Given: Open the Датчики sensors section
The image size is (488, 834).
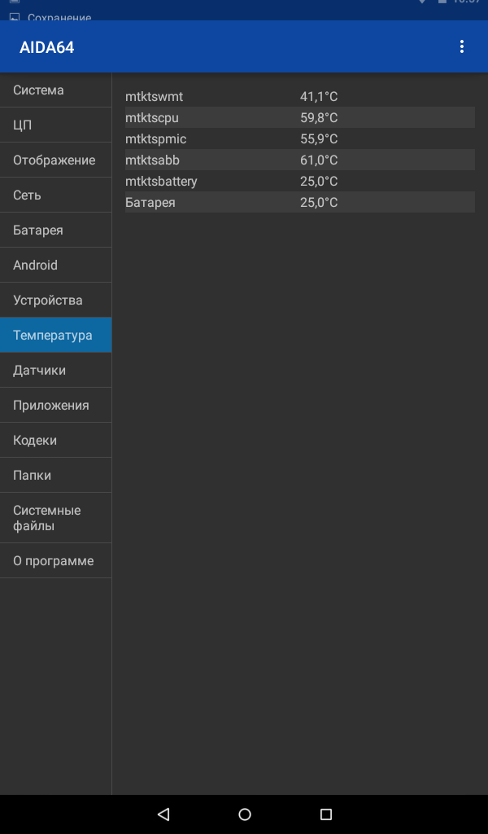Looking at the screenshot, I should point(56,371).
